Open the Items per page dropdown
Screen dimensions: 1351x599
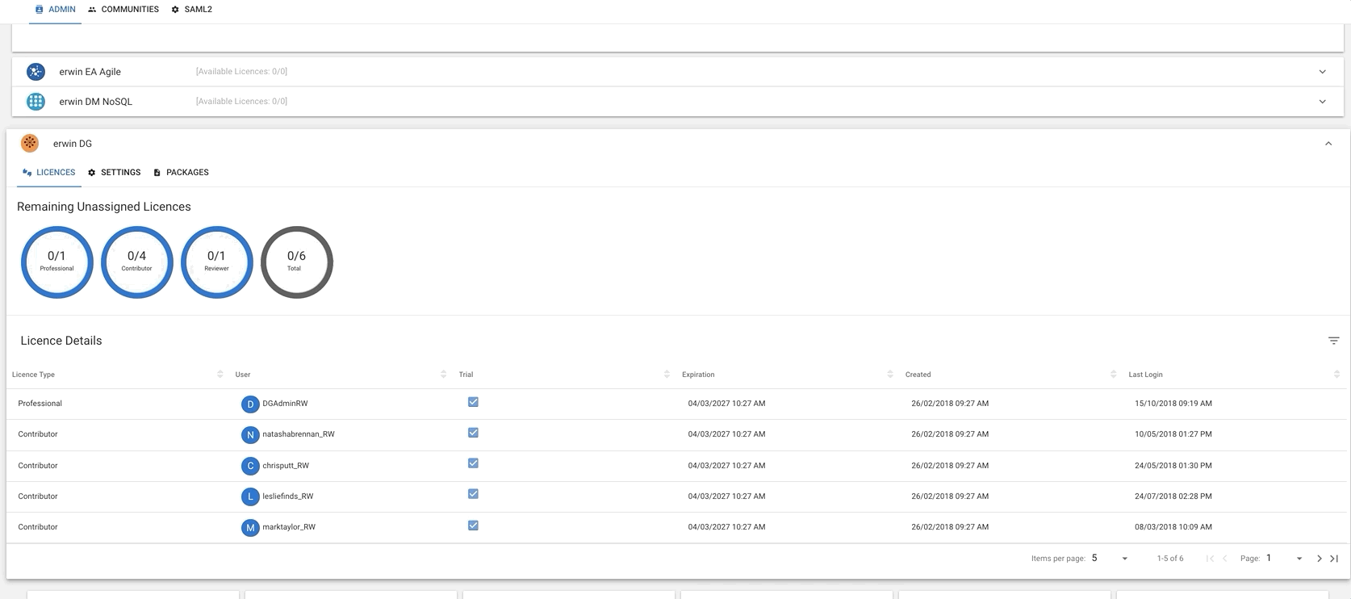pyautogui.click(x=1110, y=559)
